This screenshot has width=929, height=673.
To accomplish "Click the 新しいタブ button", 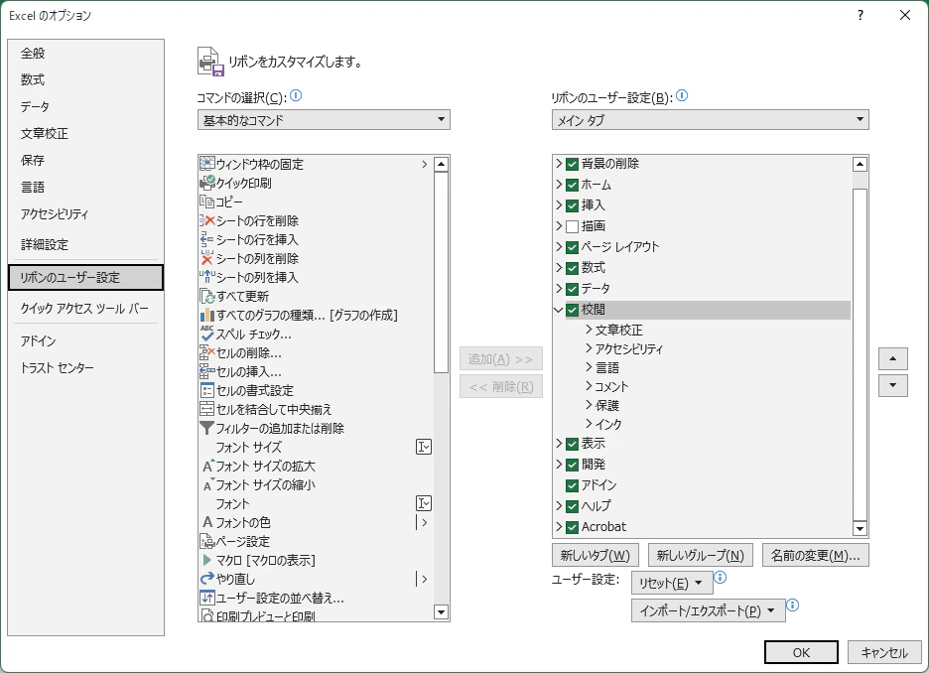I will click(x=596, y=555).
